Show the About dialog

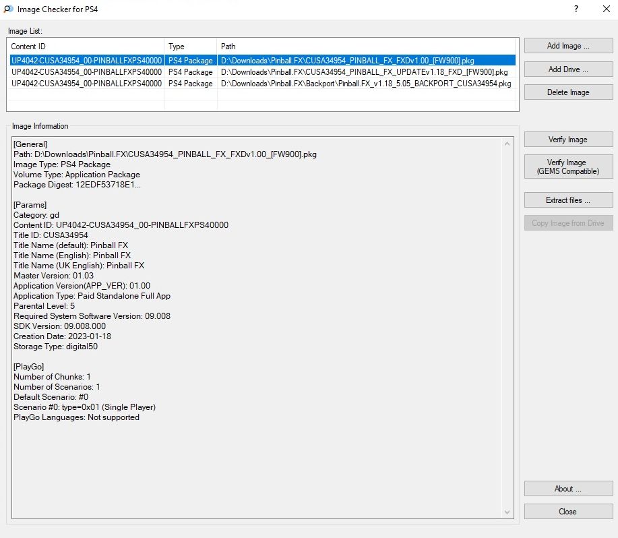pos(568,489)
